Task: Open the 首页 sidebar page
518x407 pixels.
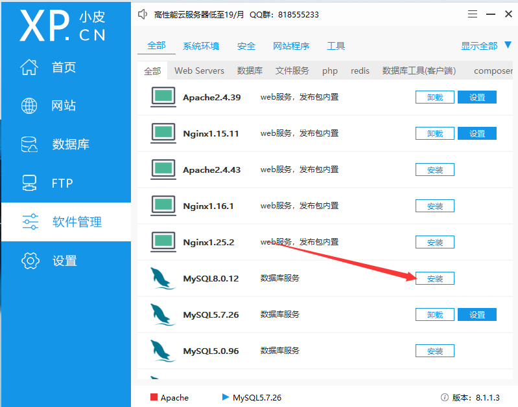Action: [x=64, y=67]
